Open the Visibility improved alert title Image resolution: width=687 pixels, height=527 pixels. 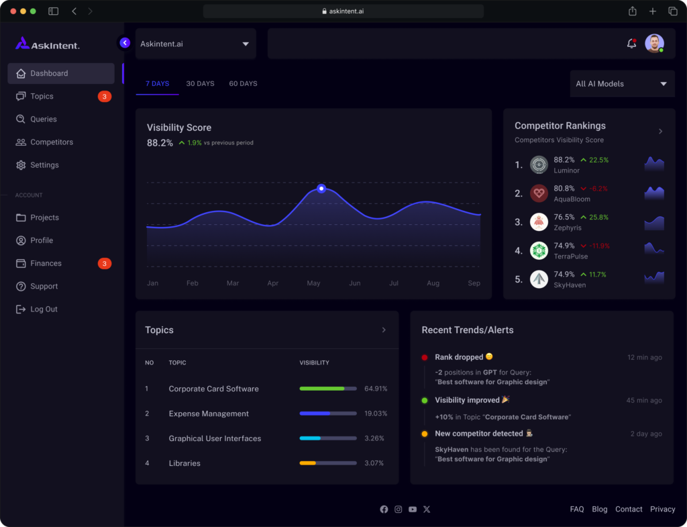(472, 400)
